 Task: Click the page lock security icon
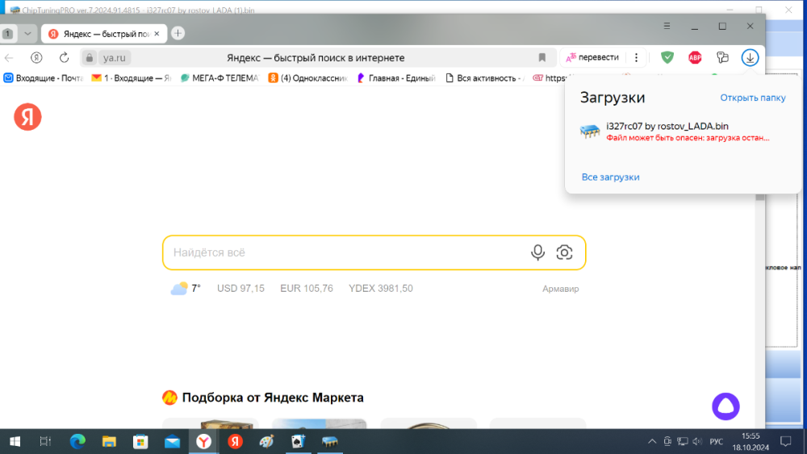click(x=89, y=57)
